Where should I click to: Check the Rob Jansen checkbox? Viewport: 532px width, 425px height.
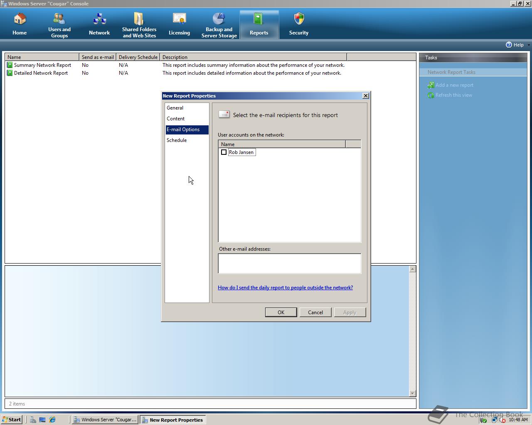(224, 152)
